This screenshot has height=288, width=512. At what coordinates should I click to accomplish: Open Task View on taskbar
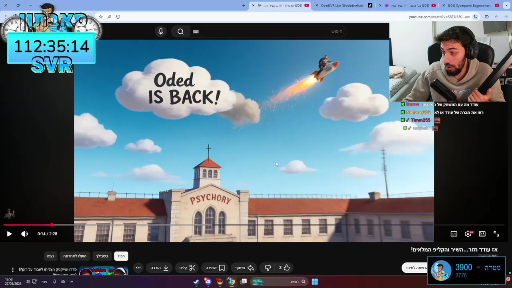click(244, 282)
